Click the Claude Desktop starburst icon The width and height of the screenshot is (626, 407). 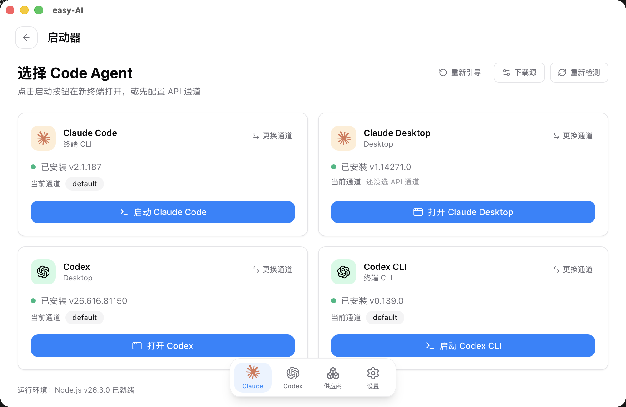(344, 138)
